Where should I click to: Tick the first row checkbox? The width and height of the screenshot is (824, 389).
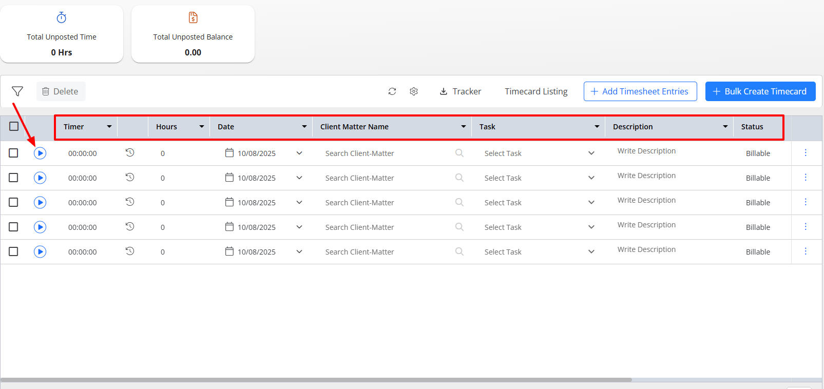point(13,153)
